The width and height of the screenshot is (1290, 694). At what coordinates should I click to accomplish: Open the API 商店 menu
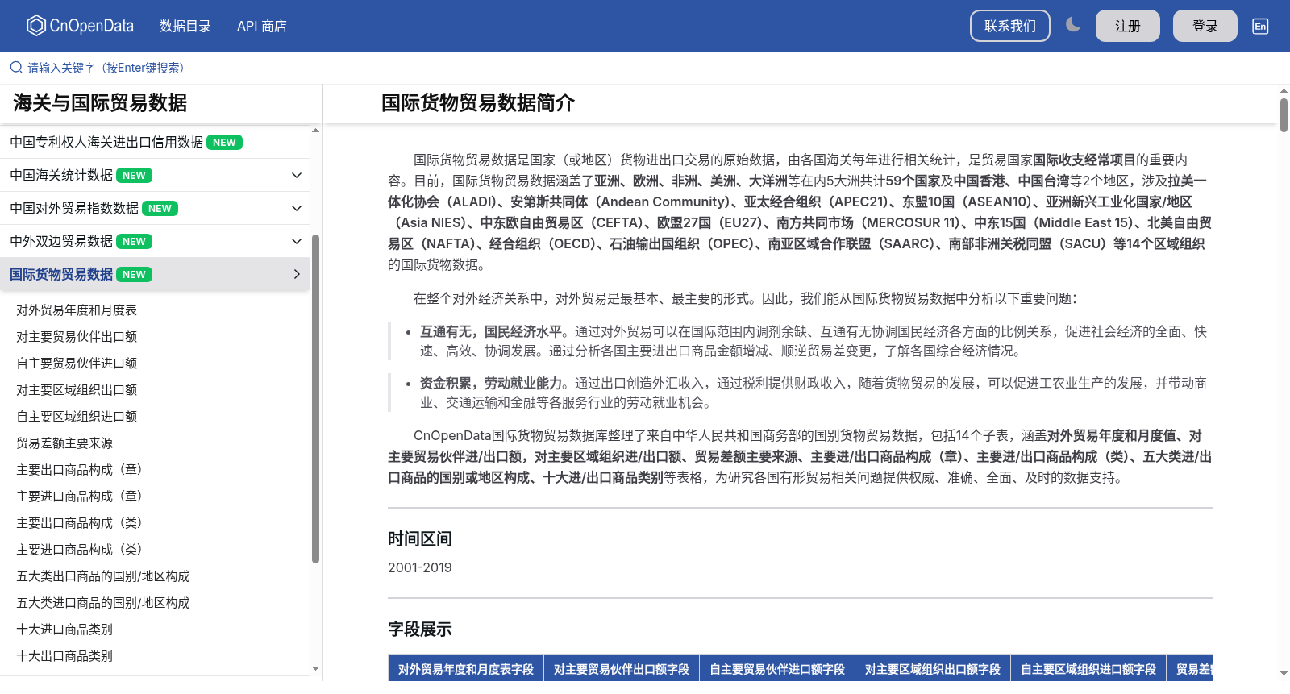(x=262, y=26)
